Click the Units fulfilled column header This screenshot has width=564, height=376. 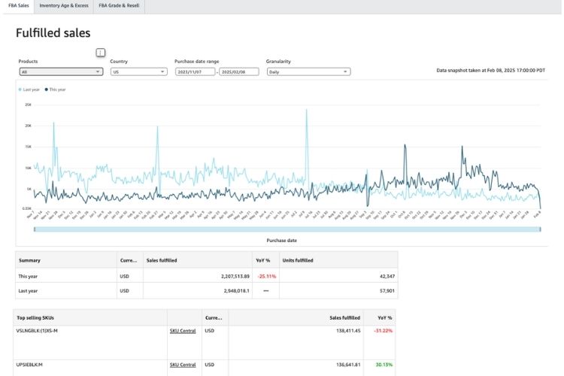click(296, 260)
